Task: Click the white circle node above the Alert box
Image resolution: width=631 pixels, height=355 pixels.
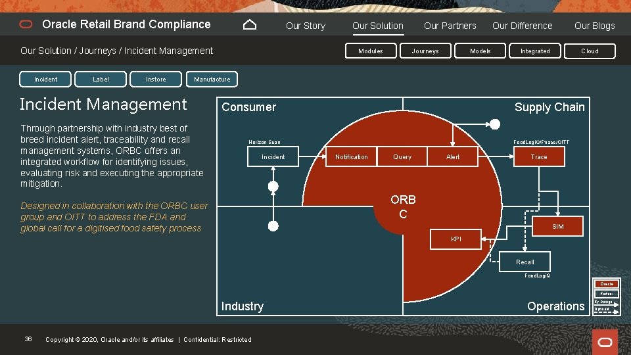Action: [x=495, y=124]
